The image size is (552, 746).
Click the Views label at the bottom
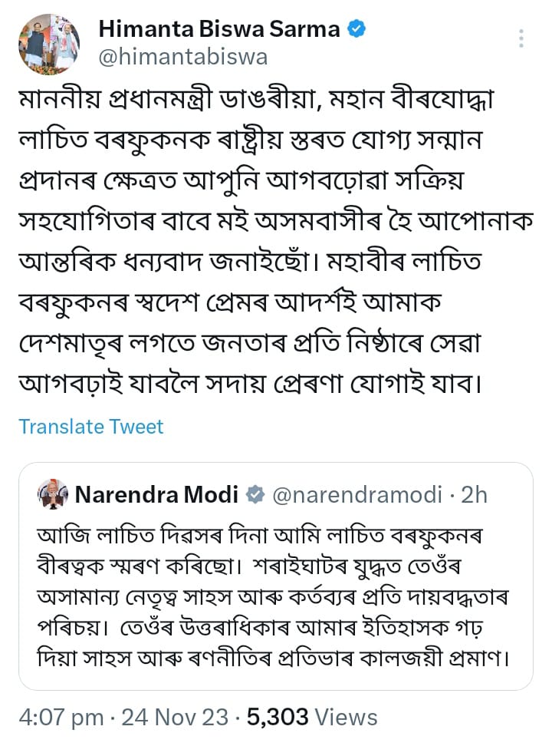coord(347,717)
